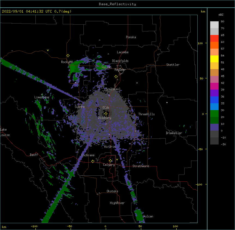The height and width of the screenshot is (230, 235).
Task: Click the Innisfail city label
Action: point(113,89)
